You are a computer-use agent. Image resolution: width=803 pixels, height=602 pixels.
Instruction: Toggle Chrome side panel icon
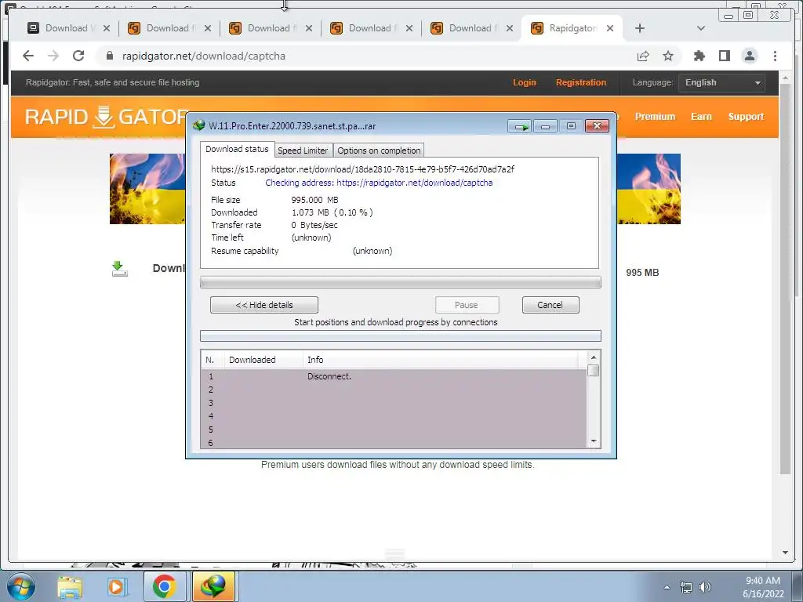[724, 56]
